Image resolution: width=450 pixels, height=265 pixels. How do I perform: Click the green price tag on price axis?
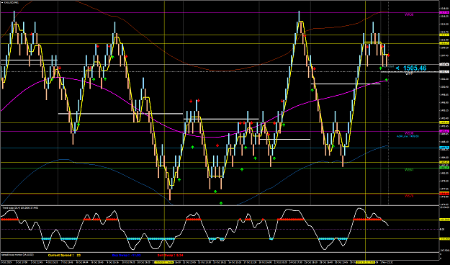pyautogui.click(x=444, y=168)
